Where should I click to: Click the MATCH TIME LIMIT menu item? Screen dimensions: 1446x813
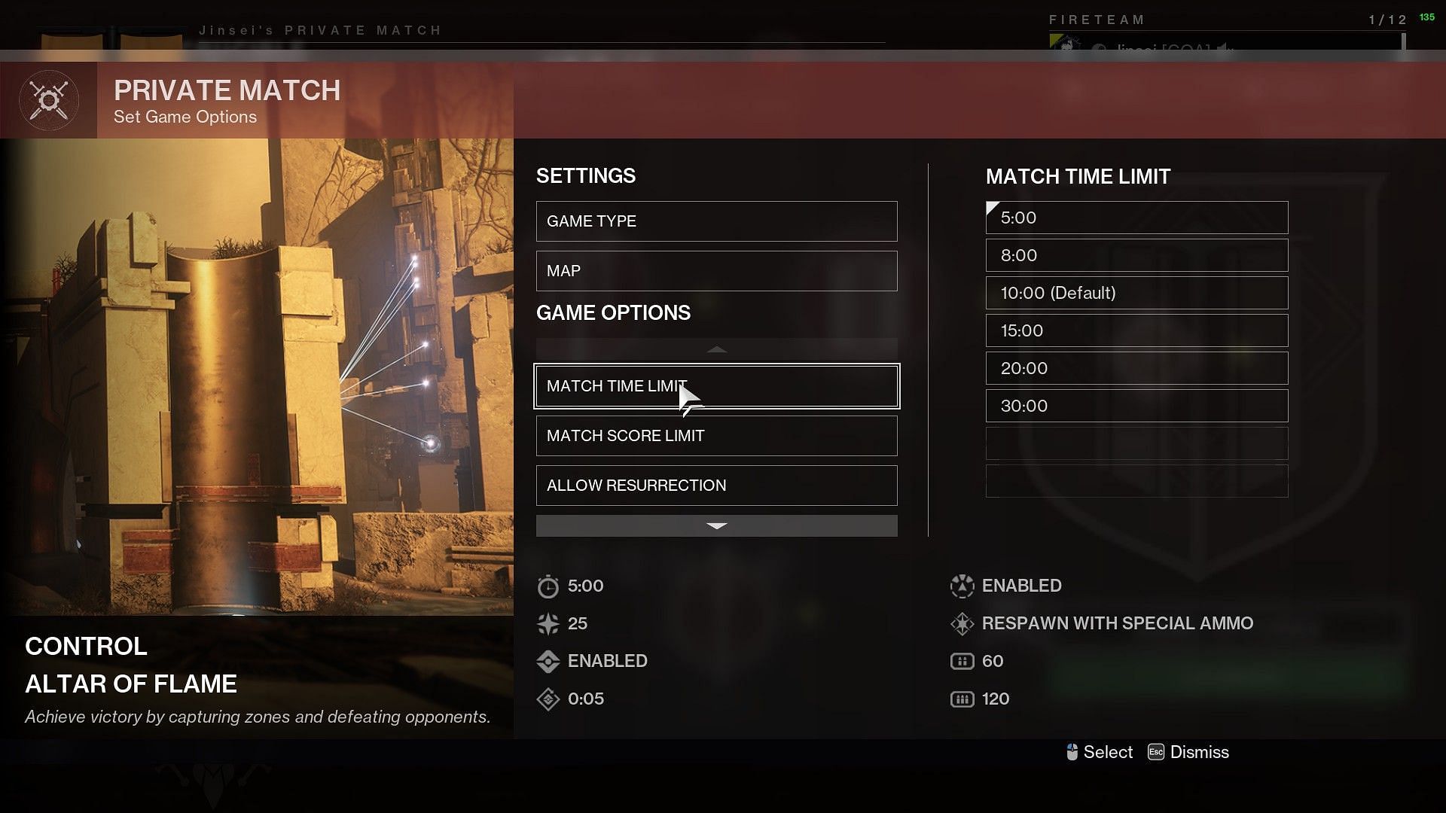[717, 386]
